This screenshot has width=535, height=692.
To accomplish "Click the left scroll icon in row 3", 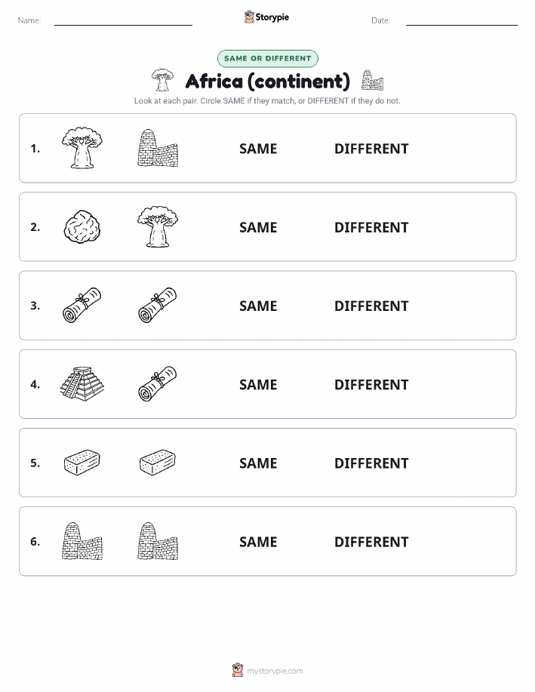I will [82, 305].
